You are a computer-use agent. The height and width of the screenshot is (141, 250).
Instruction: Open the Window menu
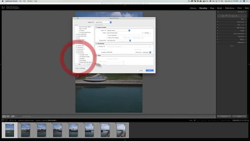pyautogui.click(x=30, y=1)
